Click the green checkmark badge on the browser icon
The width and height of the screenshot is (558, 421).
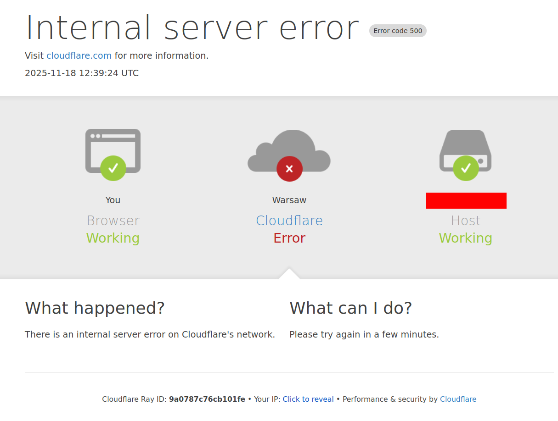[x=113, y=168]
